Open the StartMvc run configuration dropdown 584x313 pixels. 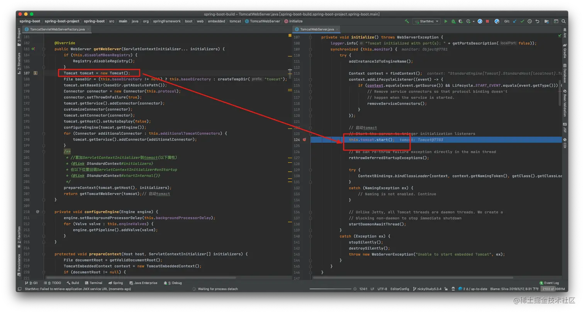tap(426, 21)
